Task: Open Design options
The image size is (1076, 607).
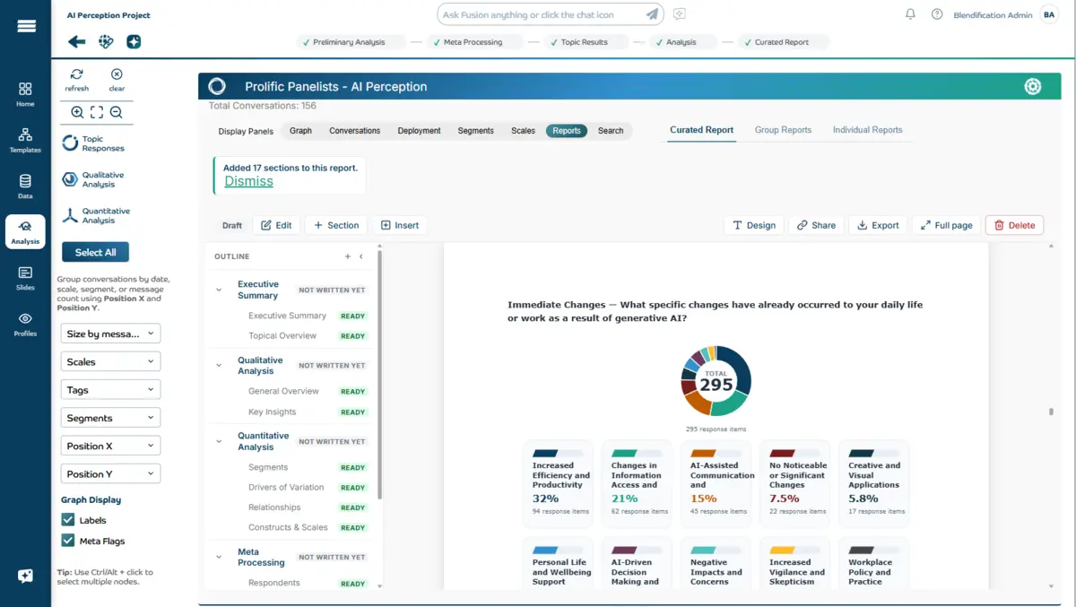Action: point(754,225)
